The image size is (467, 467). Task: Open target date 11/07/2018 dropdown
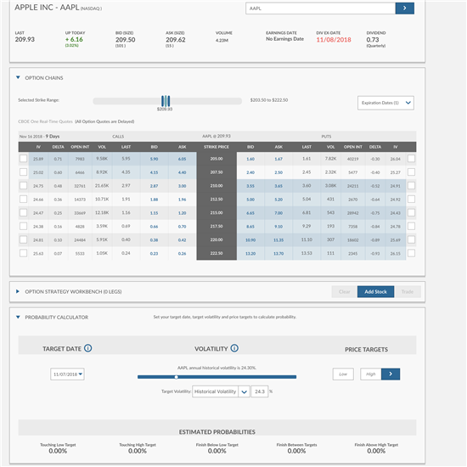pyautogui.click(x=67, y=374)
